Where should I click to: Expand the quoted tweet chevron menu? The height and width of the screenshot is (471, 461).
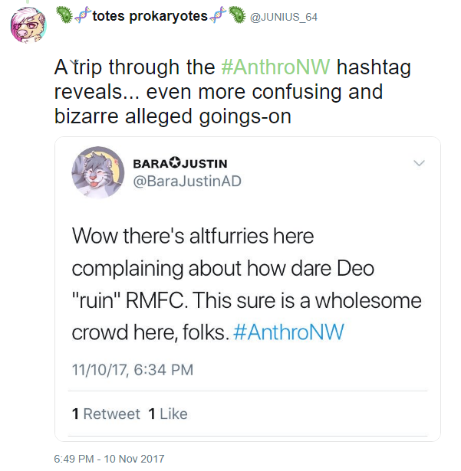tap(420, 164)
